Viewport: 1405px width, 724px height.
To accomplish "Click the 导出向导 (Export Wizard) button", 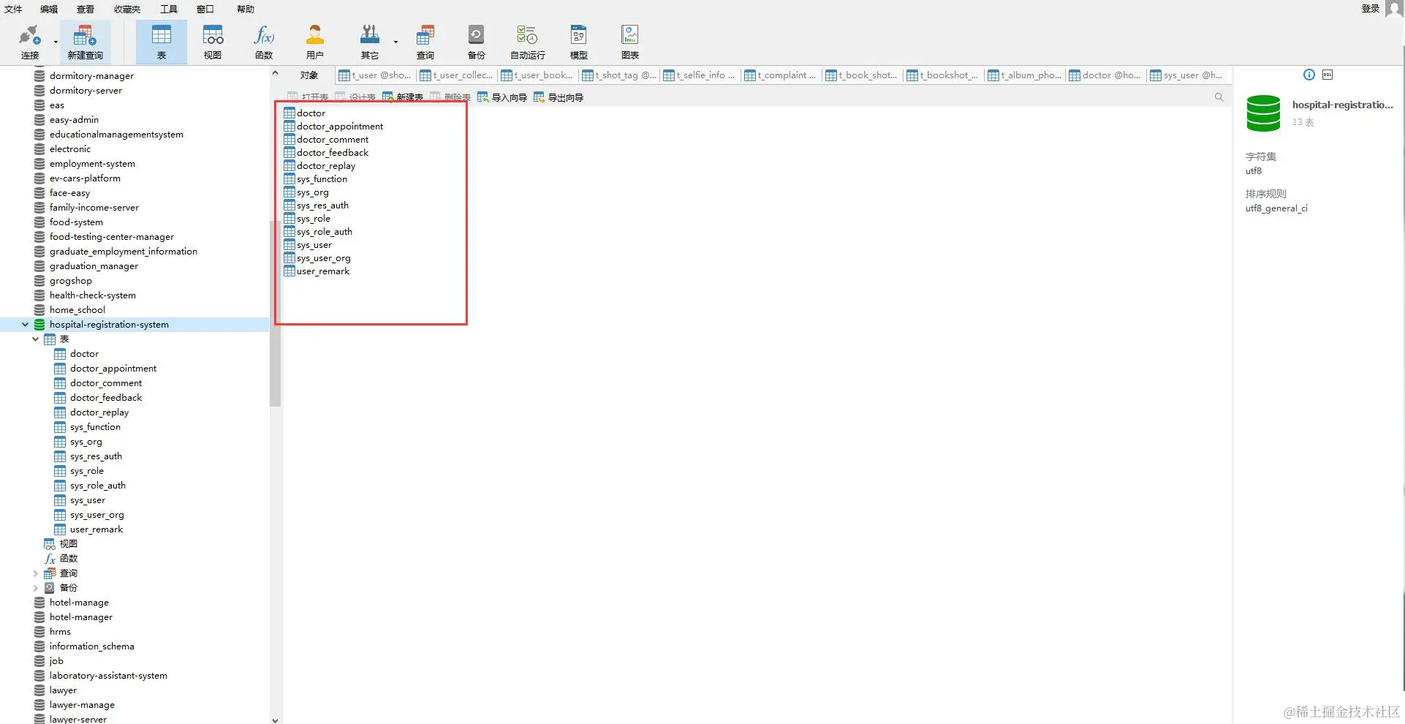I will click(x=558, y=97).
